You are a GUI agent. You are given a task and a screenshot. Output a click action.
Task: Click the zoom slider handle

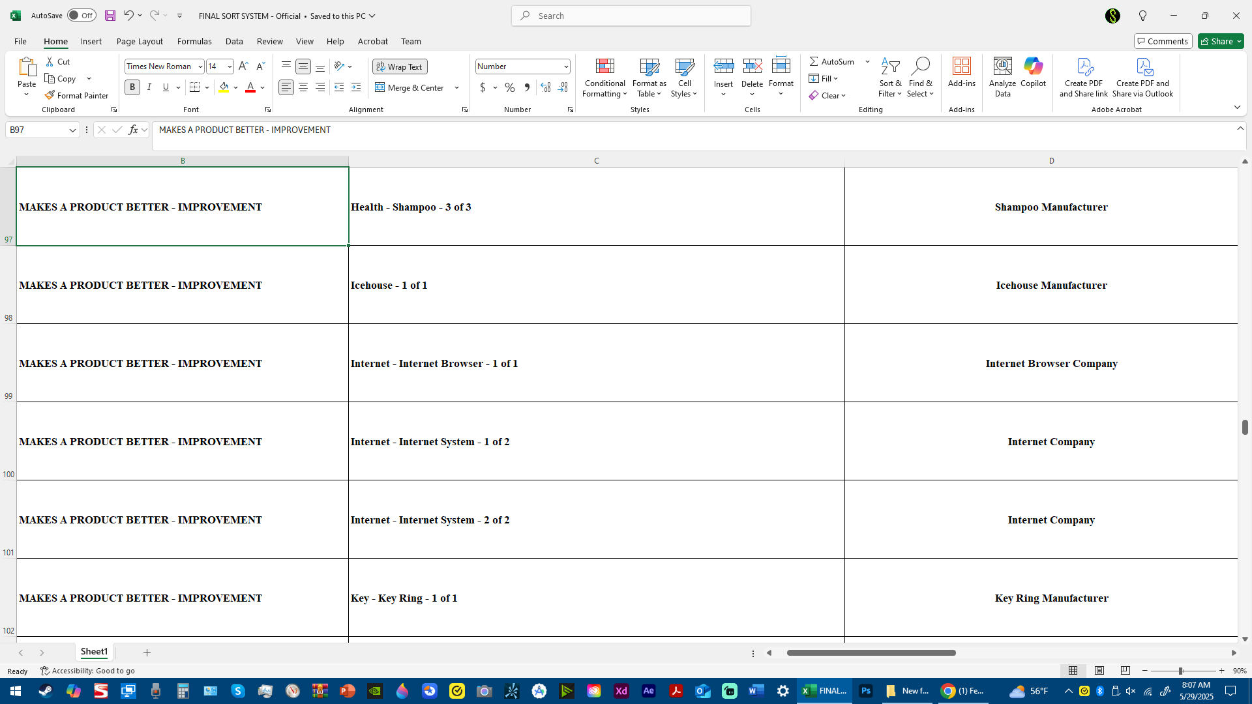[x=1180, y=671]
